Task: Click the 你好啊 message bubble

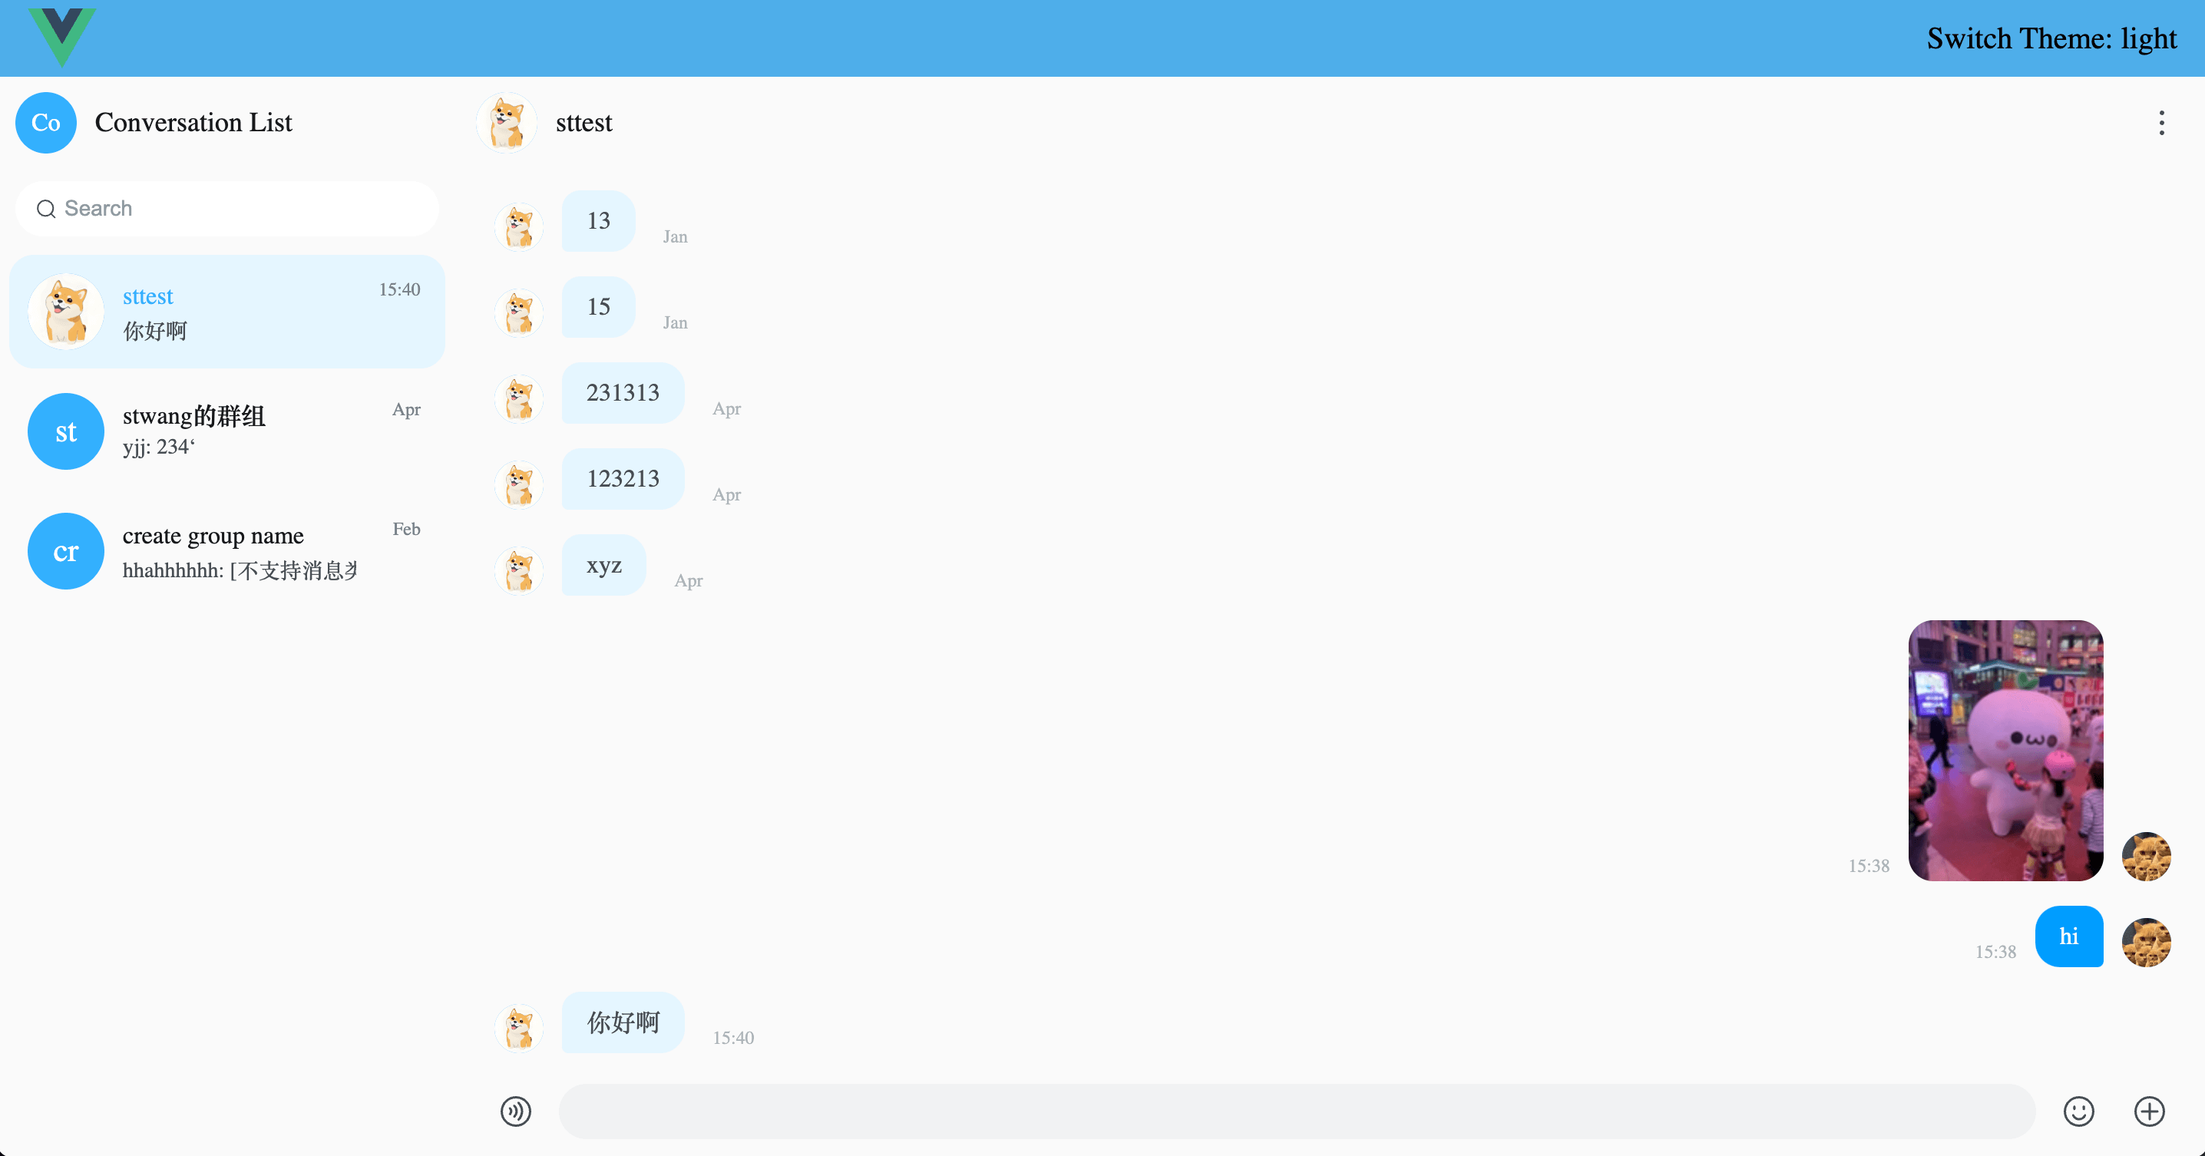Action: [x=623, y=1022]
